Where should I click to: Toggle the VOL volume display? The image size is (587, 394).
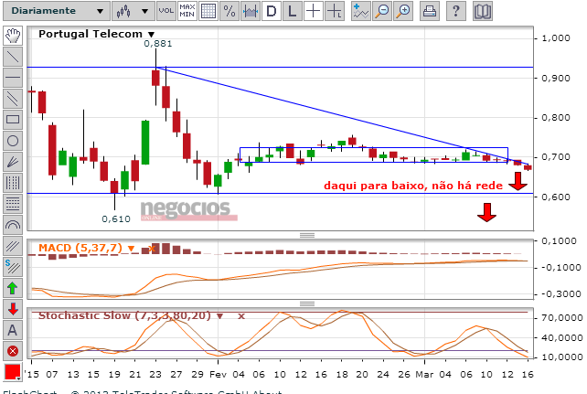click(165, 11)
